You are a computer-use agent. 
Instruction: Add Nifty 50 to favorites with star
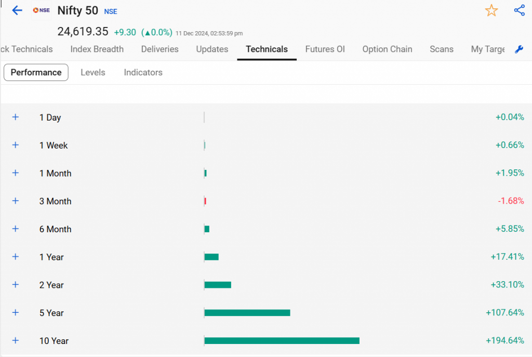tap(491, 10)
